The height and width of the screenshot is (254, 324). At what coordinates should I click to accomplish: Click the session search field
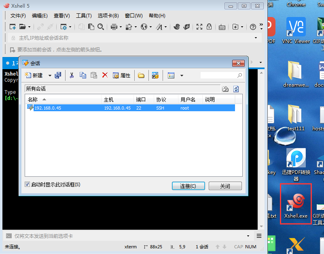click(x=222, y=76)
